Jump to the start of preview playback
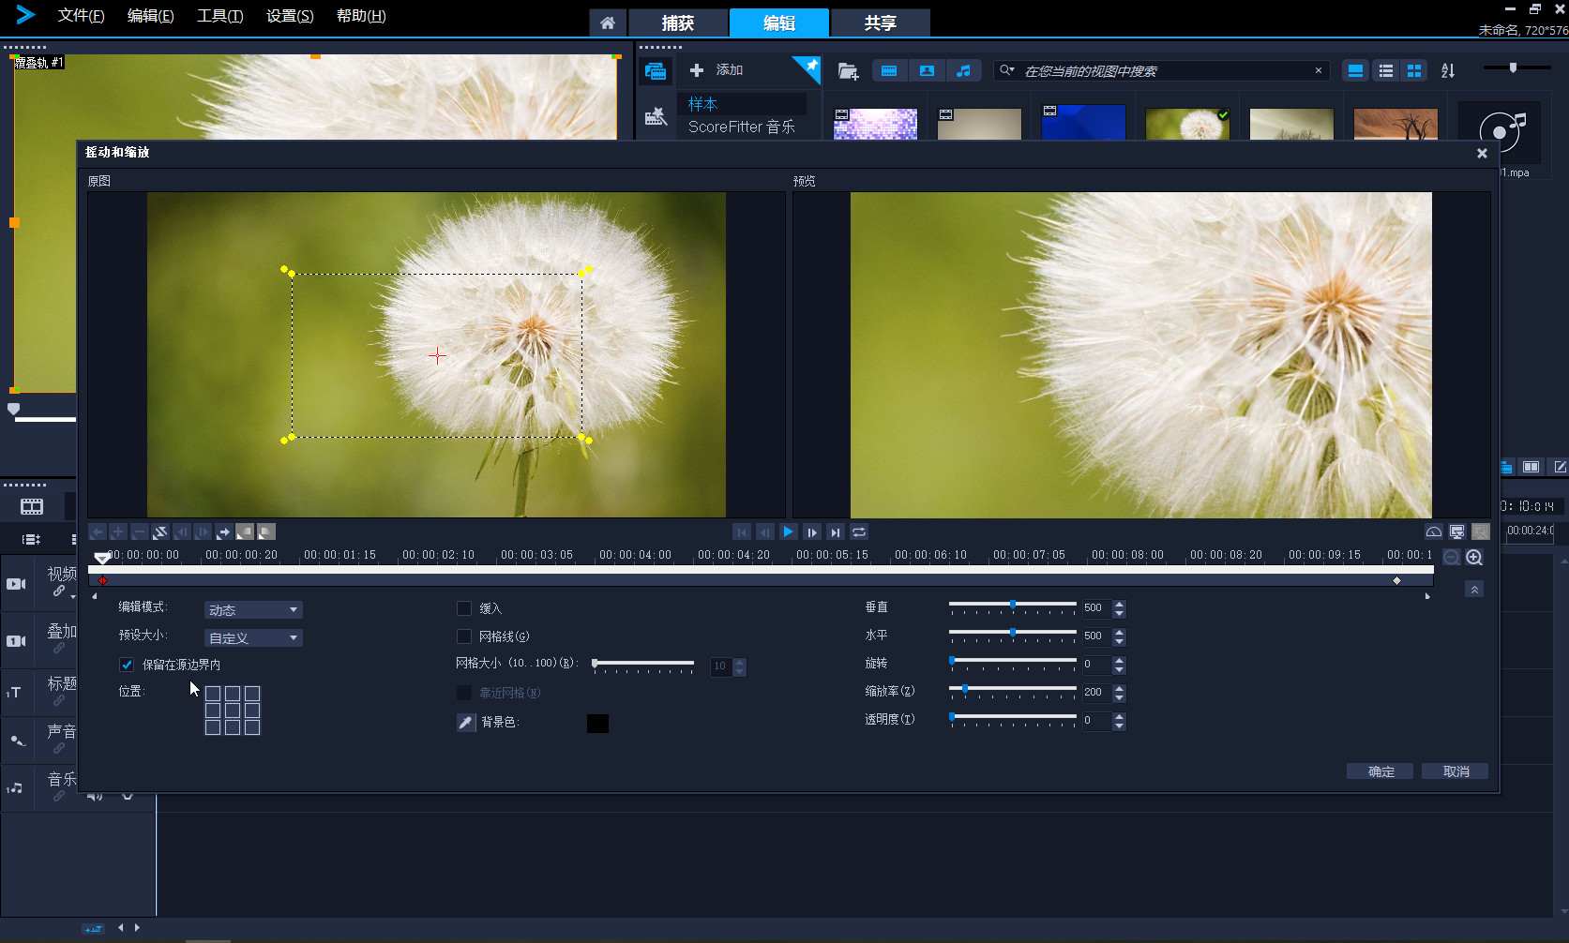1569x943 pixels. 742,531
